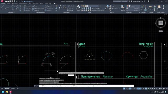Click the Сверху ViewCube face
The width and height of the screenshot is (168, 94).
click(161, 23)
